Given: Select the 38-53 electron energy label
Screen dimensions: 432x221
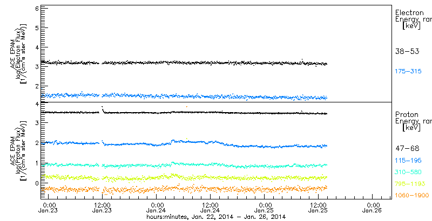Looking at the screenshot, I should (x=407, y=51).
